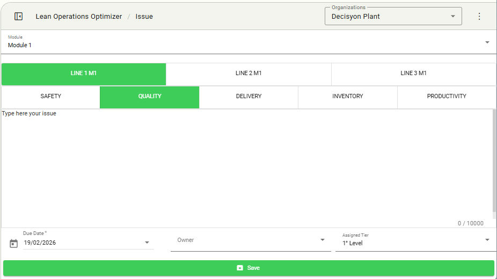Switch to the LINE 2 M1 tab
This screenshot has width=497, height=279.
pyautogui.click(x=248, y=74)
